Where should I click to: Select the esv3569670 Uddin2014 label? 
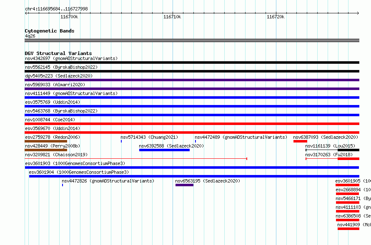coord(53,128)
